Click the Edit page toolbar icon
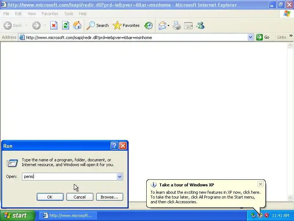The width and height of the screenshot is (294, 221). point(189,25)
